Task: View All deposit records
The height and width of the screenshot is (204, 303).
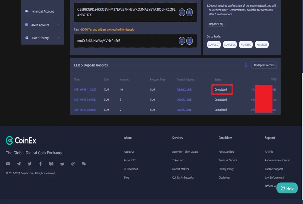Action: [x=264, y=65]
